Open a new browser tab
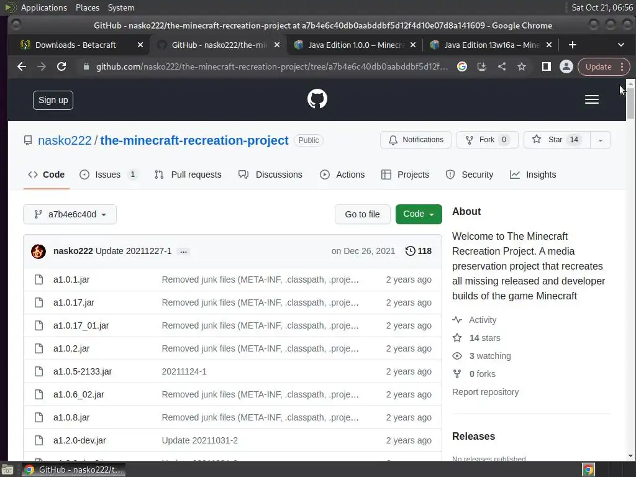Screen dimensions: 636x477 (x=572, y=45)
